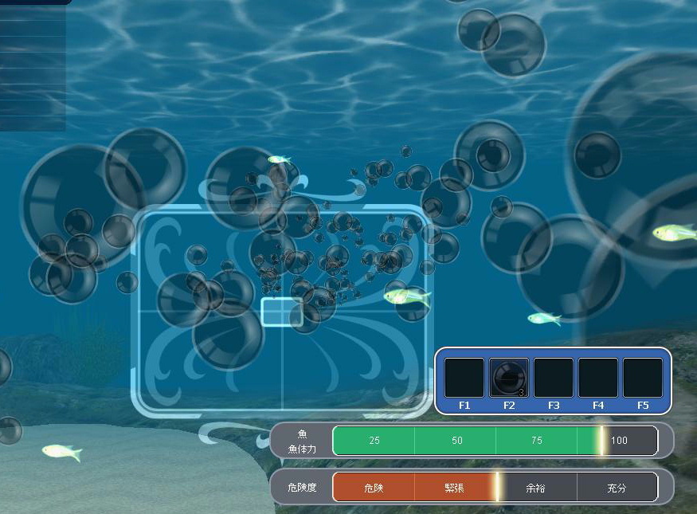Click the 25 segment of the fish stamina bar
Viewport: 697px width, 514px height.
click(374, 441)
